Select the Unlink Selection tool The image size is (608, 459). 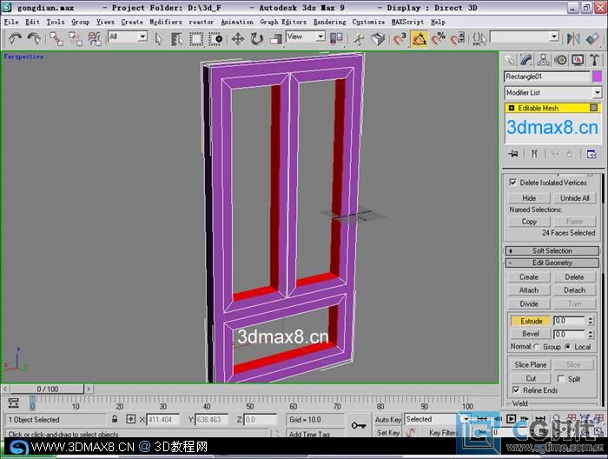pos(76,39)
